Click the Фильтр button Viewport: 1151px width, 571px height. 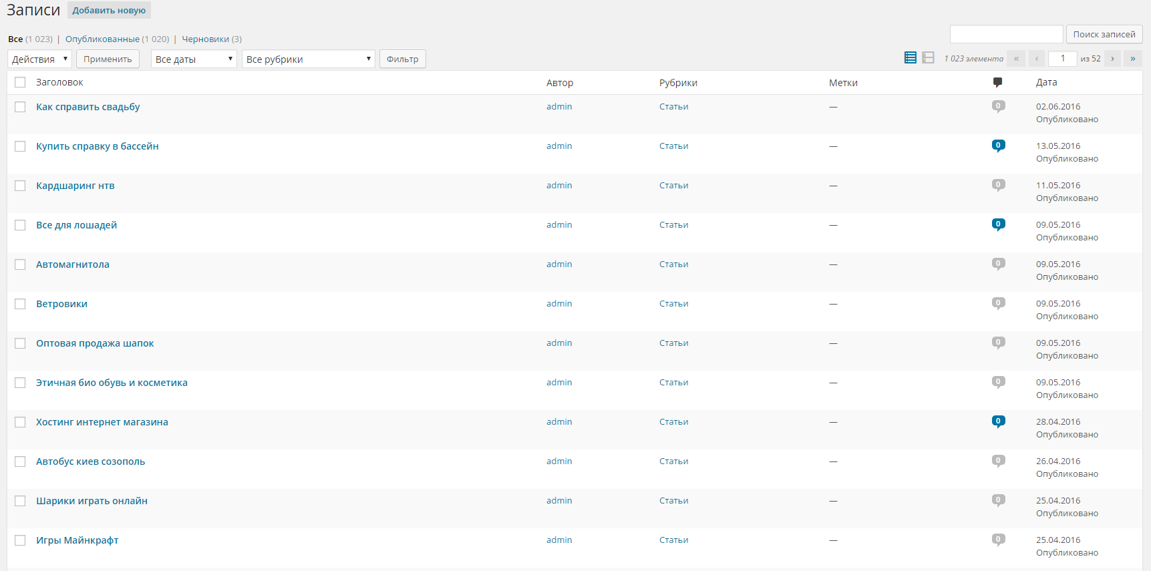tap(403, 59)
